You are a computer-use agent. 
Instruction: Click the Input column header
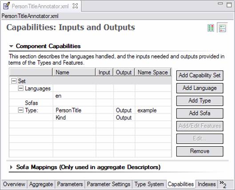(104, 73)
